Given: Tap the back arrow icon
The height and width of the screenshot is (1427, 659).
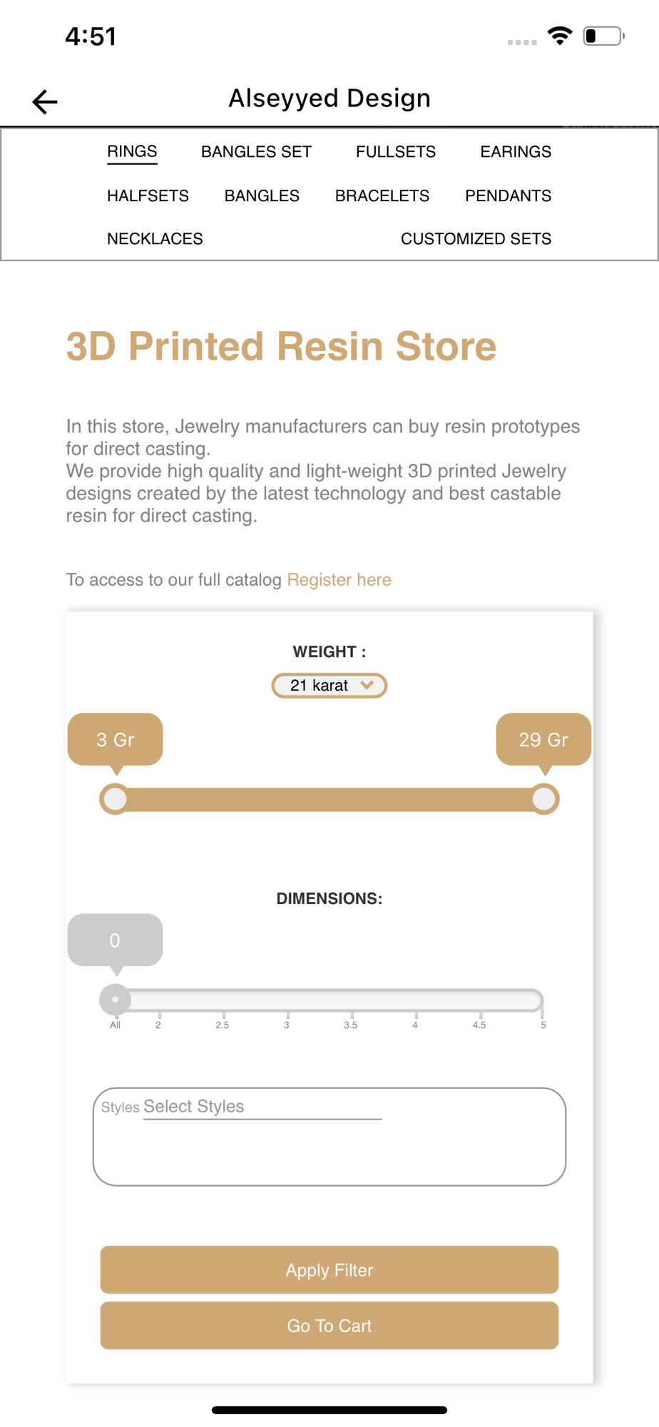Looking at the screenshot, I should (x=45, y=101).
